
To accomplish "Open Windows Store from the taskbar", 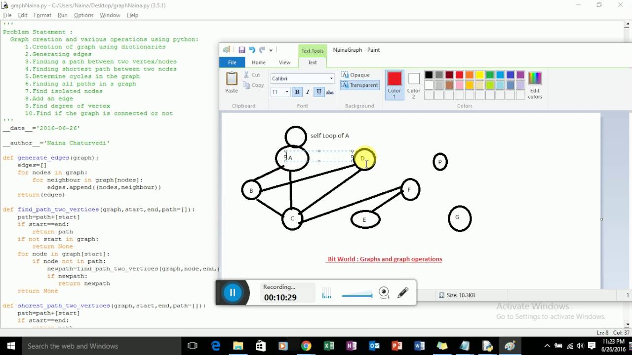I will [261, 346].
